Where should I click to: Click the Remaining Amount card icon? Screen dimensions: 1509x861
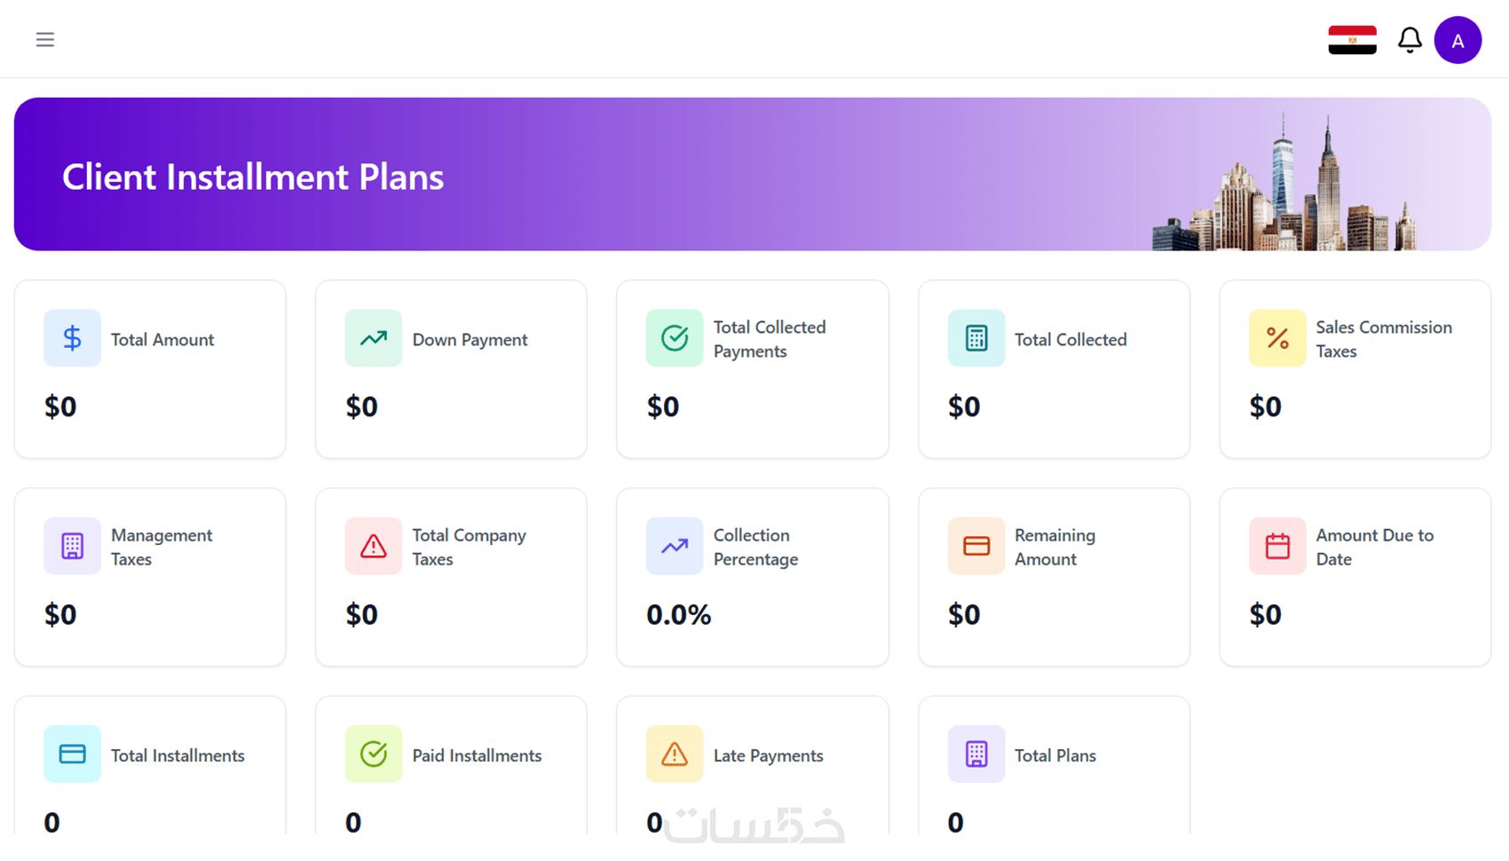click(x=976, y=546)
